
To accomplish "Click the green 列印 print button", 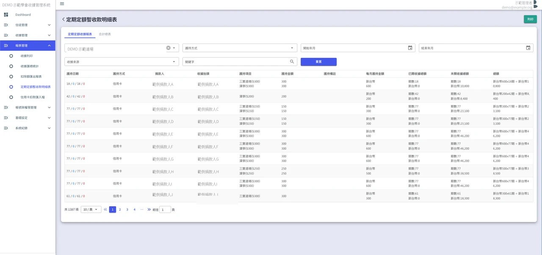I will (530, 19).
